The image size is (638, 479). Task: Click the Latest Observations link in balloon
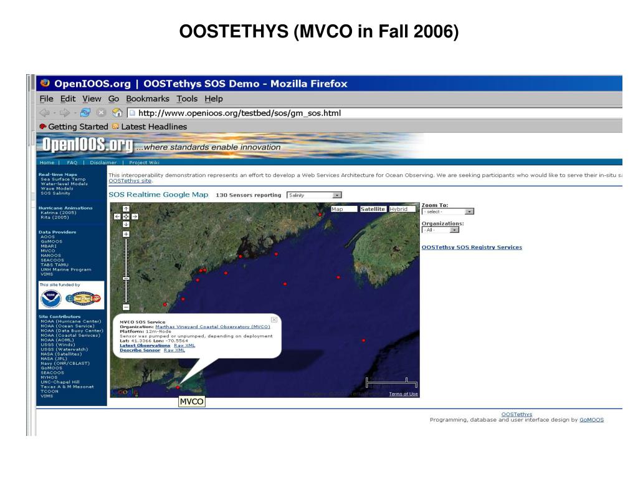145,346
